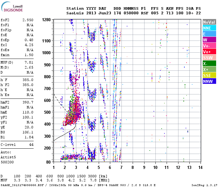Screen dimensions: 218x187
Task: Click the 80 km height axis label
Action: click(48, 162)
